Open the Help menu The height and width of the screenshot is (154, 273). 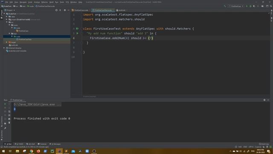tap(80, 2)
